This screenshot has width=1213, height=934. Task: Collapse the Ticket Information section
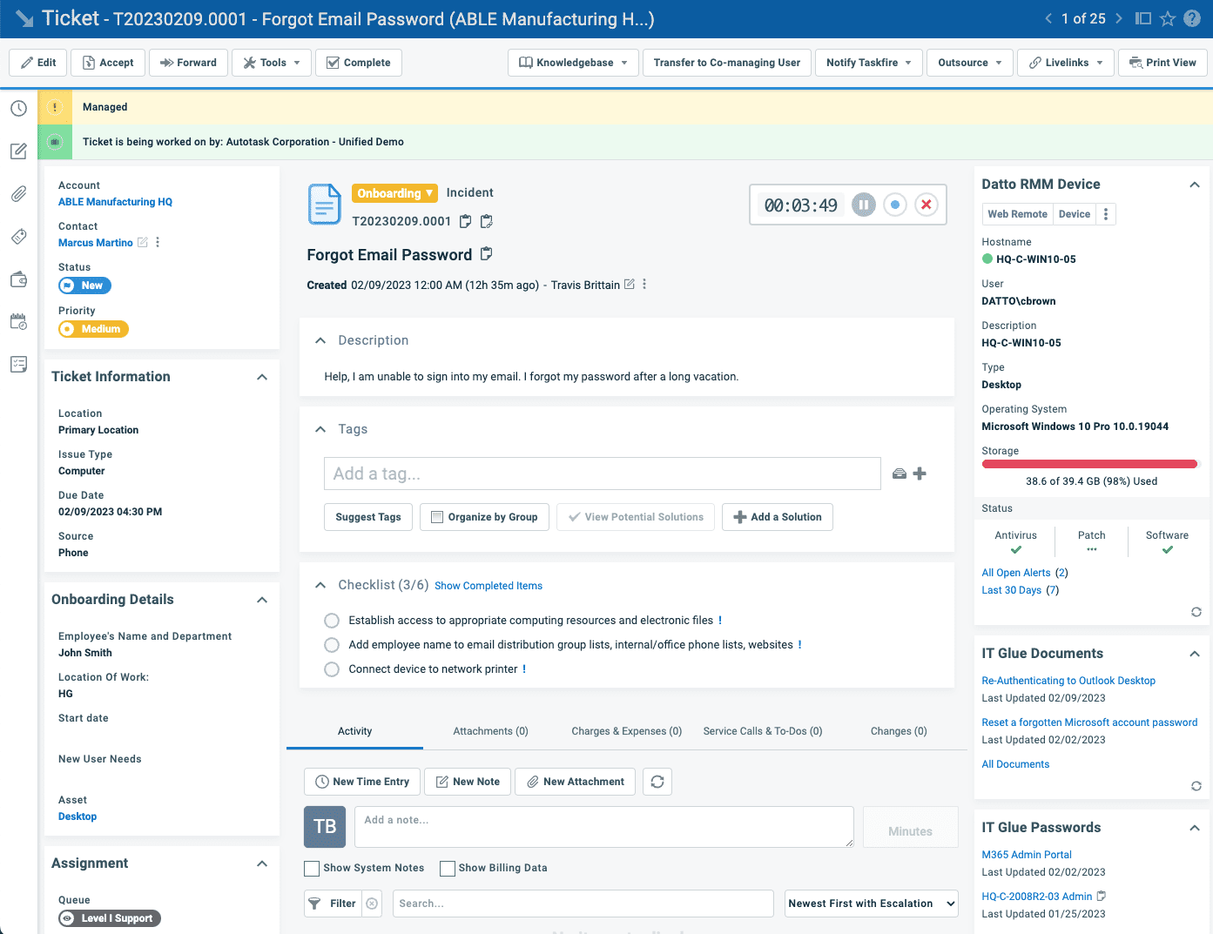pyautogui.click(x=262, y=376)
